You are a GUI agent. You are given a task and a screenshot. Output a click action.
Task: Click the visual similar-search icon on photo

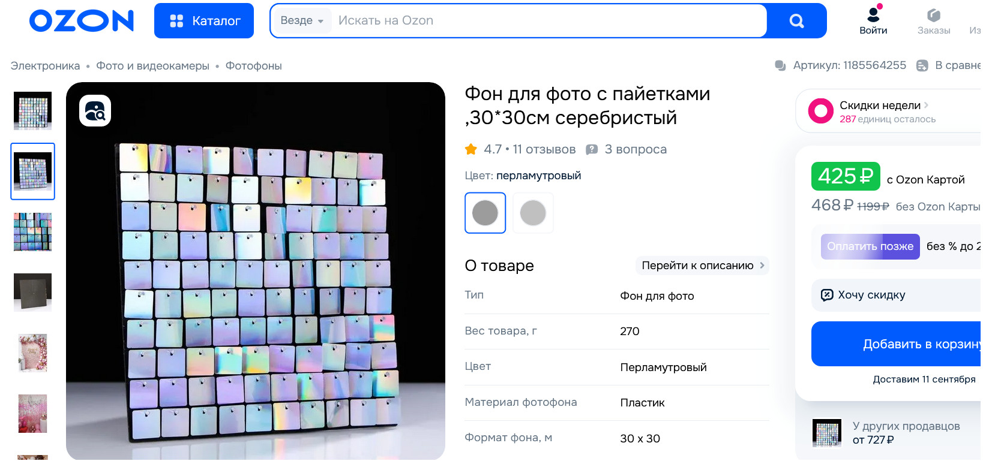(x=95, y=111)
